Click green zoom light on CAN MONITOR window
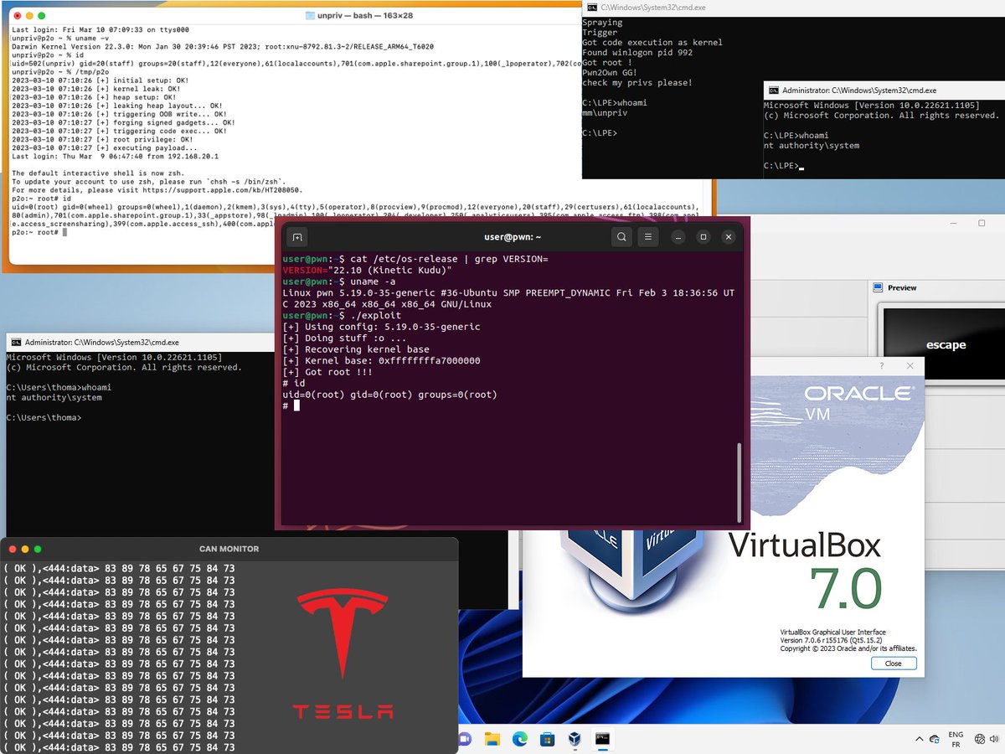1005x754 pixels. tap(38, 549)
